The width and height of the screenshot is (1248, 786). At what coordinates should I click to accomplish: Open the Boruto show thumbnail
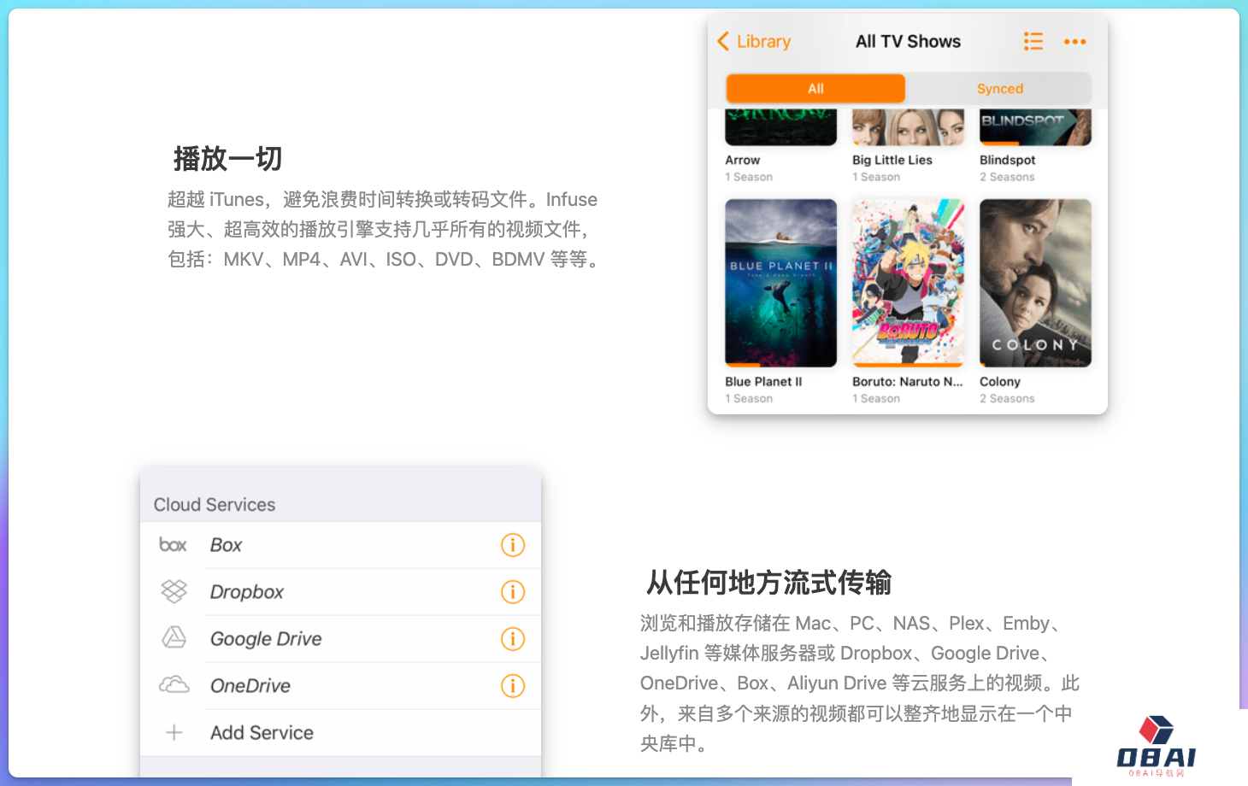tap(908, 283)
